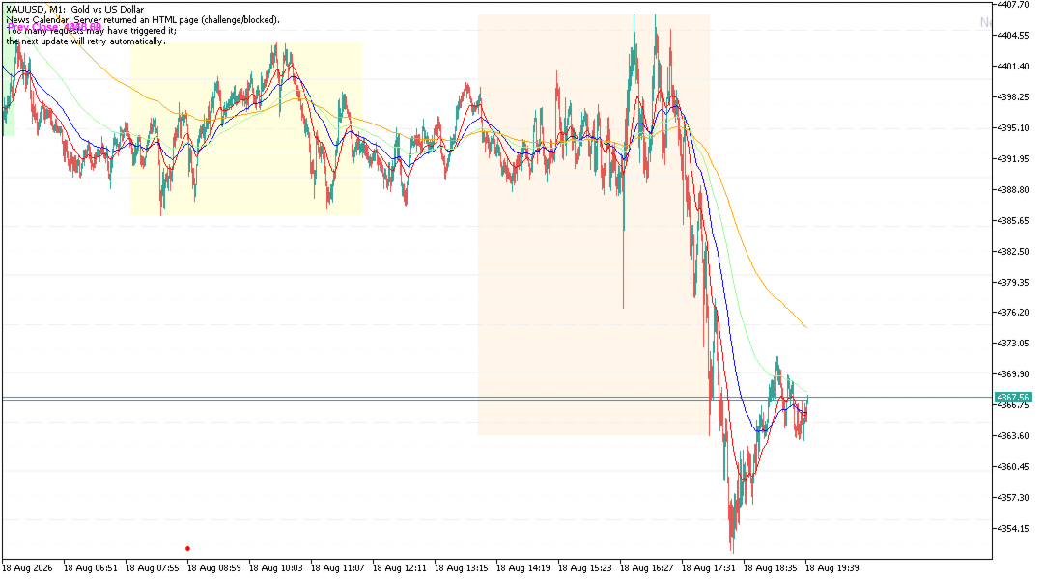Click price scale label 4382.50

coord(1012,252)
